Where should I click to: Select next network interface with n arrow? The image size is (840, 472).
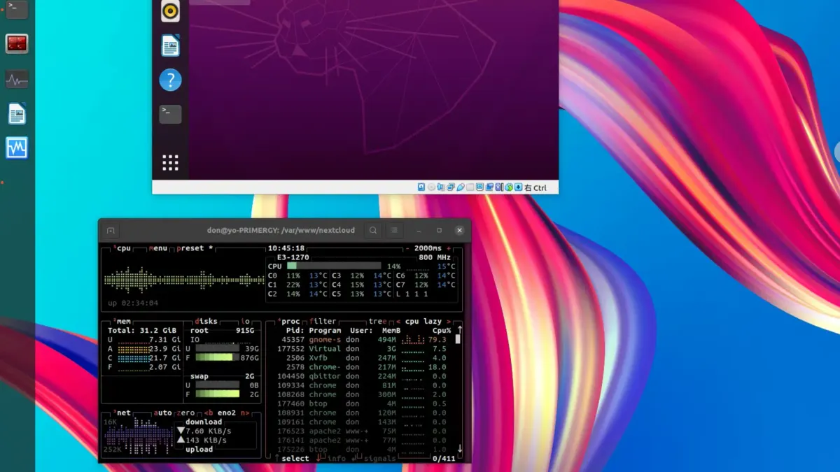pos(245,413)
